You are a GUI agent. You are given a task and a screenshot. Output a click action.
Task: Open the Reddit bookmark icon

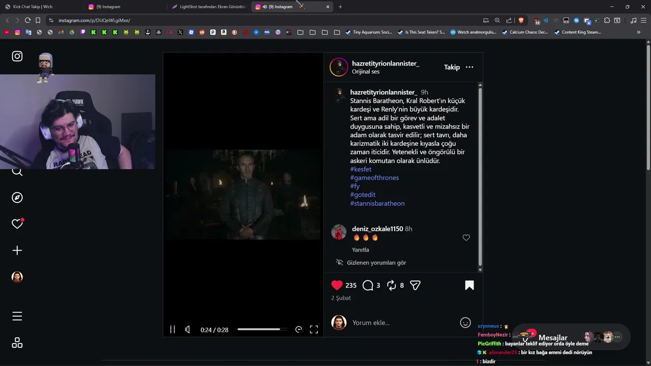202,32
